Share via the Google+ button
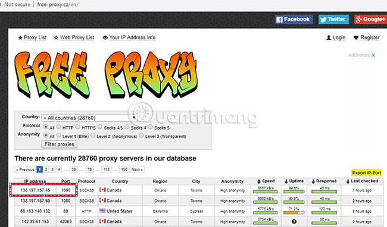The width and height of the screenshot is (387, 227). pyautogui.click(x=370, y=20)
